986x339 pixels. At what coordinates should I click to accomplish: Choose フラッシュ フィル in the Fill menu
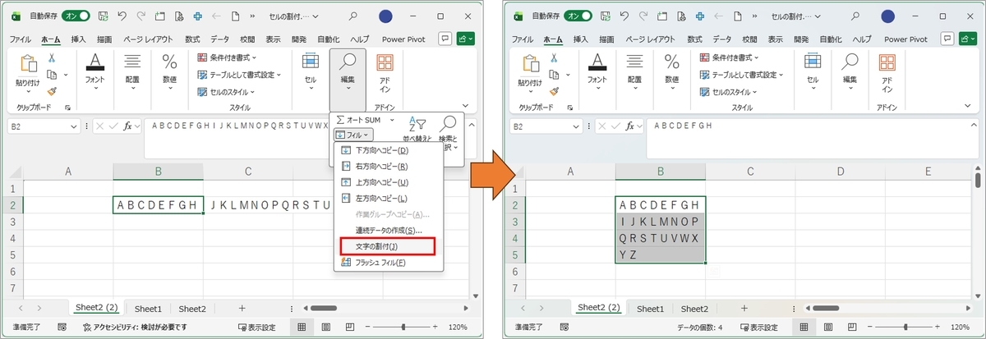[389, 263]
